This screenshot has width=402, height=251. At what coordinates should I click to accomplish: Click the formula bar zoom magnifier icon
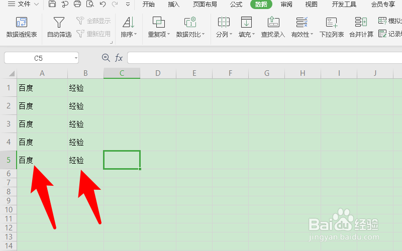pyautogui.click(x=106, y=58)
